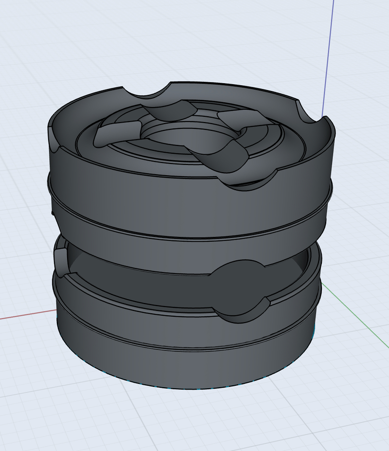Image resolution: width=389 pixels, height=451 pixels.
Task: Click the dashed cyan bottom edge of model
Action: (194, 389)
